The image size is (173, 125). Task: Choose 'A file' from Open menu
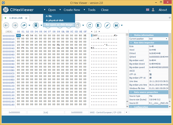pyautogui.click(x=59, y=16)
